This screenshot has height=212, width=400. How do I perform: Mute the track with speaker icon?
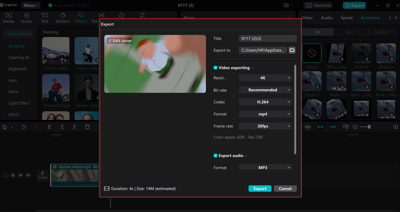[28, 175]
